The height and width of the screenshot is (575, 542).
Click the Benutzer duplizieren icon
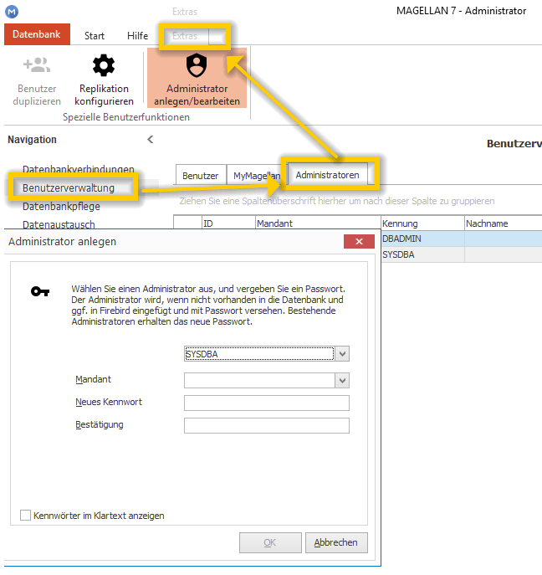pyautogui.click(x=37, y=65)
